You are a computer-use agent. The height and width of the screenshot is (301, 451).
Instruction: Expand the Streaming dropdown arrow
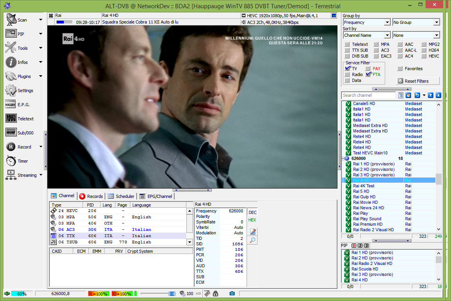coord(41,175)
